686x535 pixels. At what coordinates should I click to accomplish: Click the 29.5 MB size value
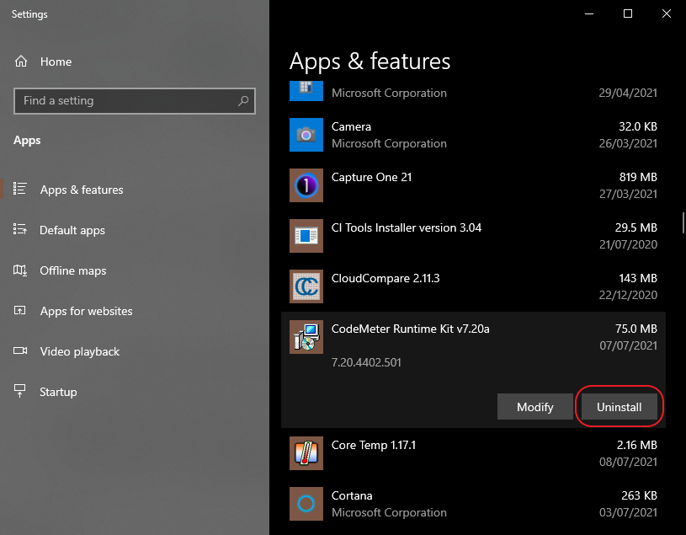click(636, 227)
